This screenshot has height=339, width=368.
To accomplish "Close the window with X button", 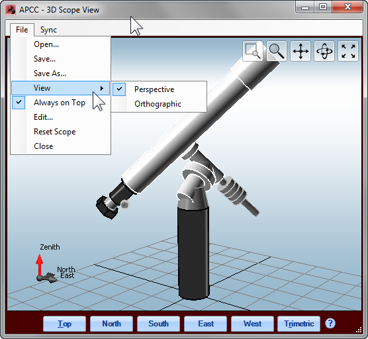I will (x=347, y=7).
